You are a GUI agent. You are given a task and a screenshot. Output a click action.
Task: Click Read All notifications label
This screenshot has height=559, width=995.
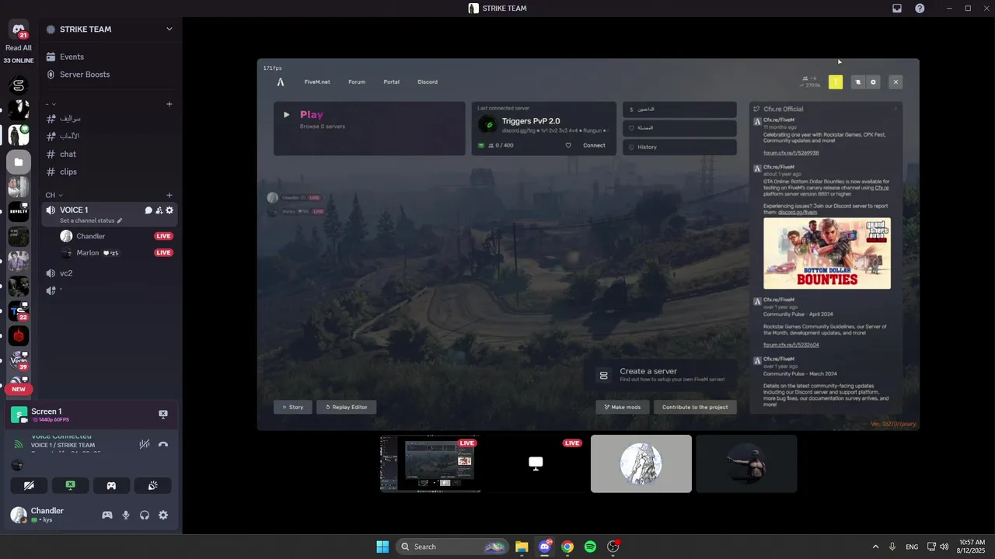pos(19,47)
